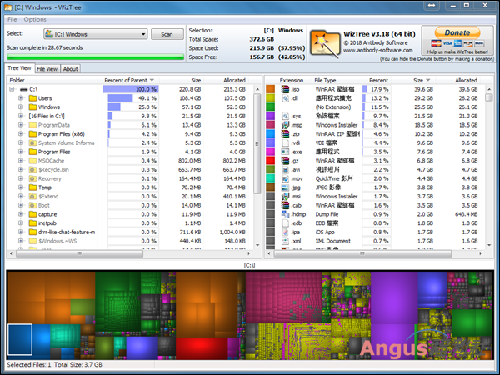Expand the Program Files folder node
Image resolution: width=500 pixels, height=375 pixels.
click(21, 152)
